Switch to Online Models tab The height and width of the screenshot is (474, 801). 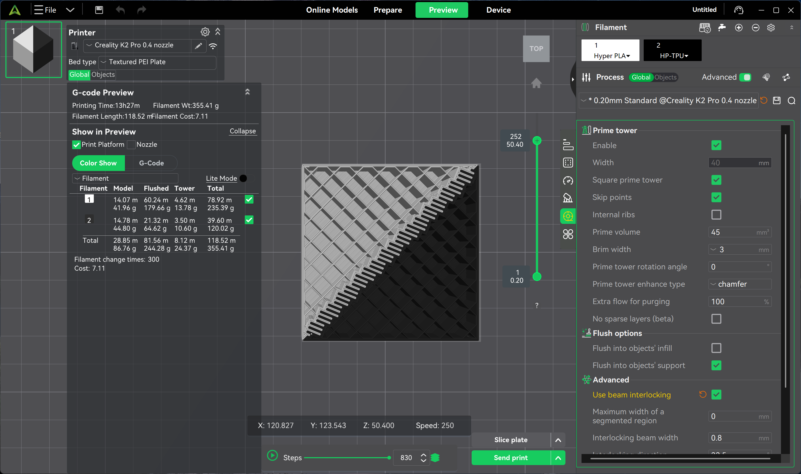(332, 10)
